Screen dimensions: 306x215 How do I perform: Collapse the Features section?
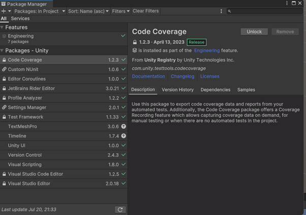tap(3, 27)
